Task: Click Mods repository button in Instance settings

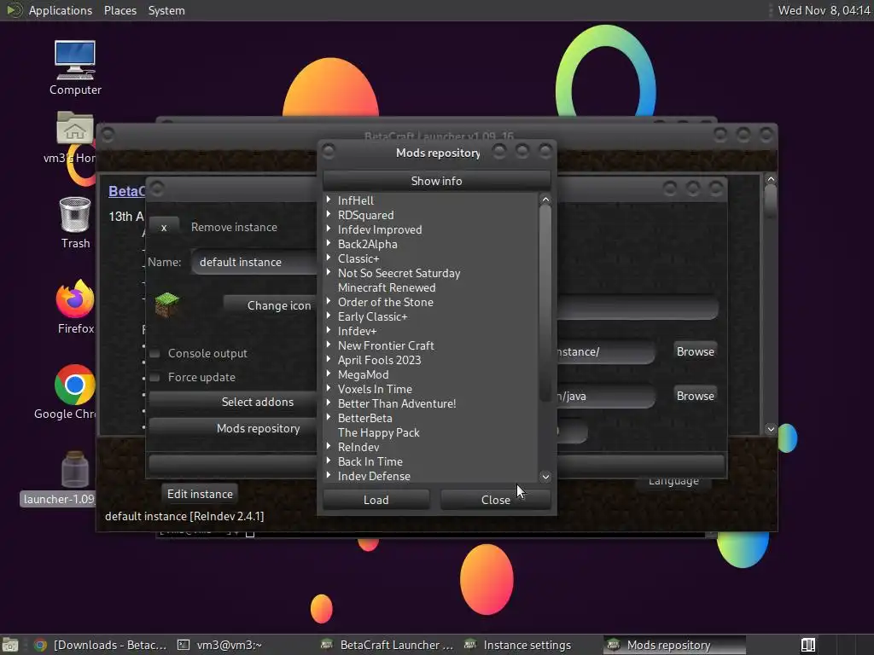Action: pyautogui.click(x=233, y=428)
